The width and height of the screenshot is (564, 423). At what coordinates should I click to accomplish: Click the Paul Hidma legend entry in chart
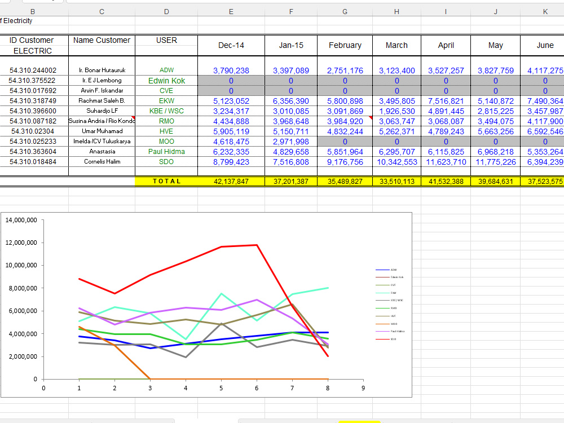[390, 331]
